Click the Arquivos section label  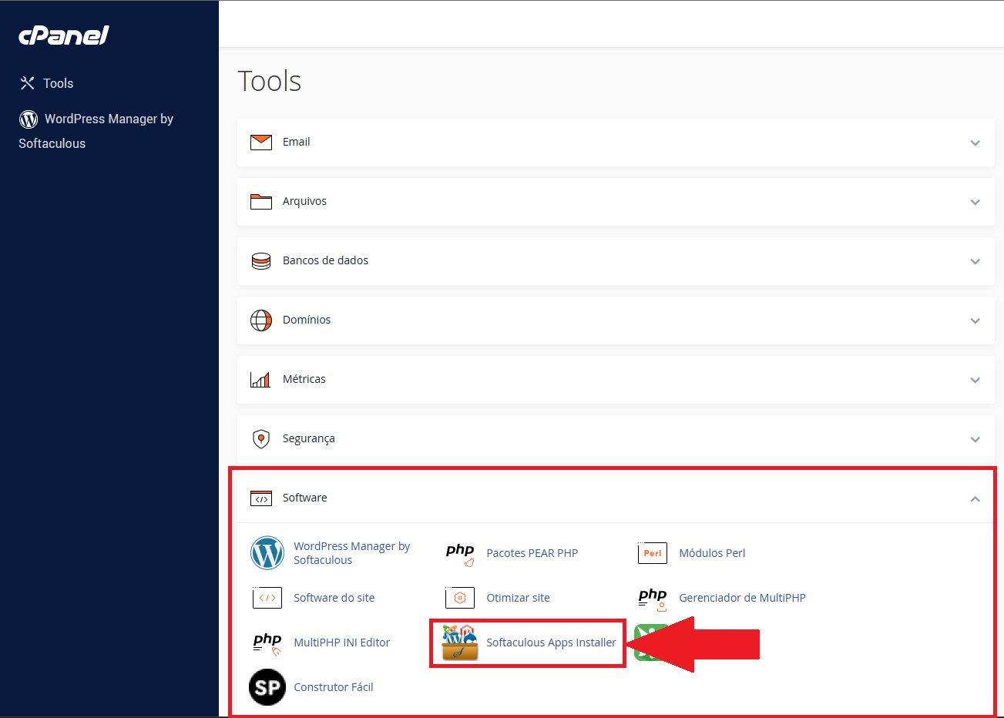coord(304,201)
